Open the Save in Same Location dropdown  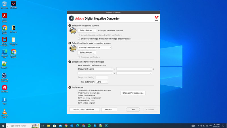95,48
